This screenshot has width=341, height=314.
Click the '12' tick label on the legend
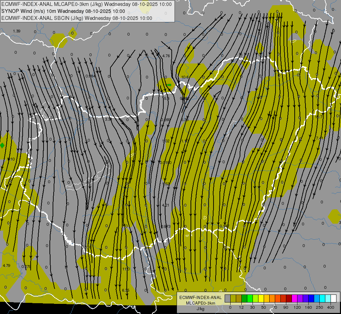click(241, 307)
